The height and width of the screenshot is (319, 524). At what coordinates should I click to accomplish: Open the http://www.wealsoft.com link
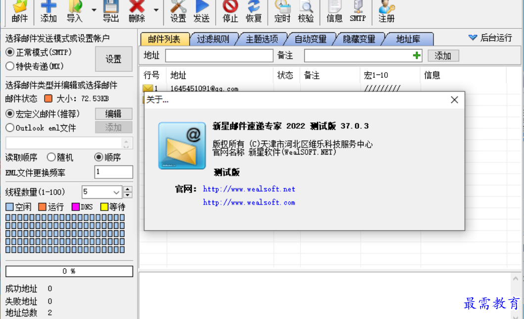[x=249, y=202]
